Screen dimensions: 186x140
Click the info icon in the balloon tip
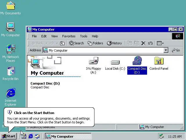tap(9, 112)
